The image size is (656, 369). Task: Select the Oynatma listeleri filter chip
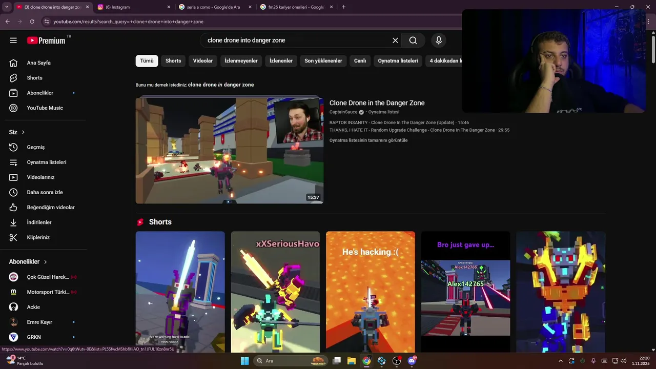398,61
